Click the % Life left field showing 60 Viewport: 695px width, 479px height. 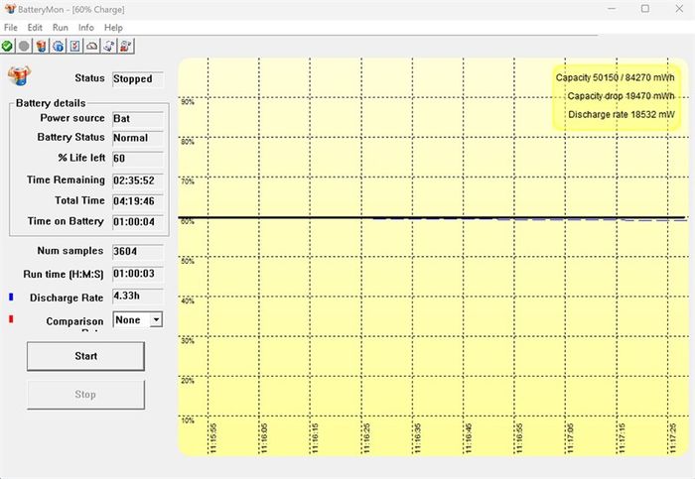click(x=138, y=159)
